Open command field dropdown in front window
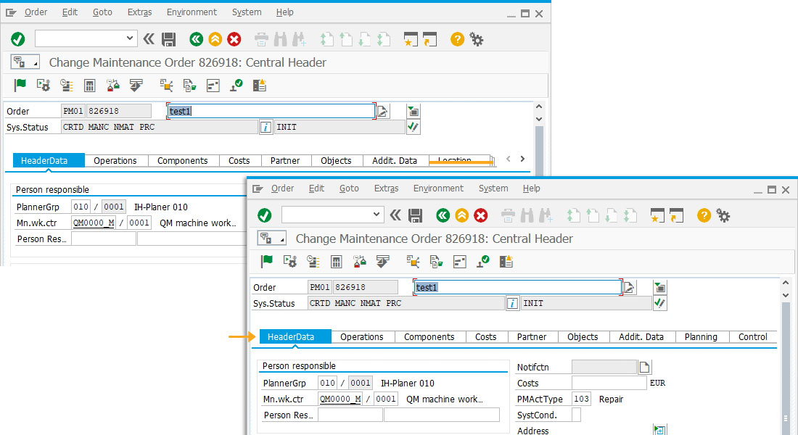 point(377,214)
